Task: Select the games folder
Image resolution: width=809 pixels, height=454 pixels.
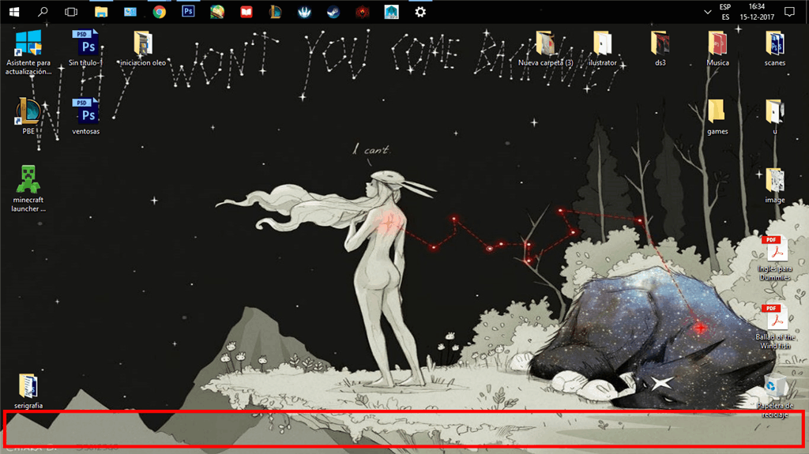Action: [x=717, y=117]
